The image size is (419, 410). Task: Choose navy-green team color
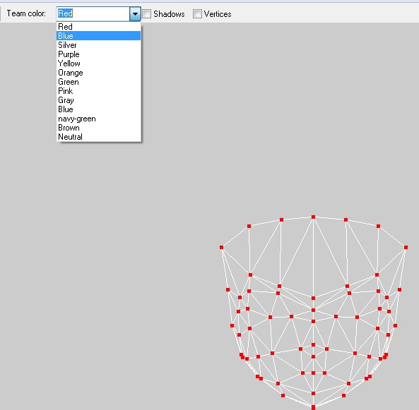point(99,119)
